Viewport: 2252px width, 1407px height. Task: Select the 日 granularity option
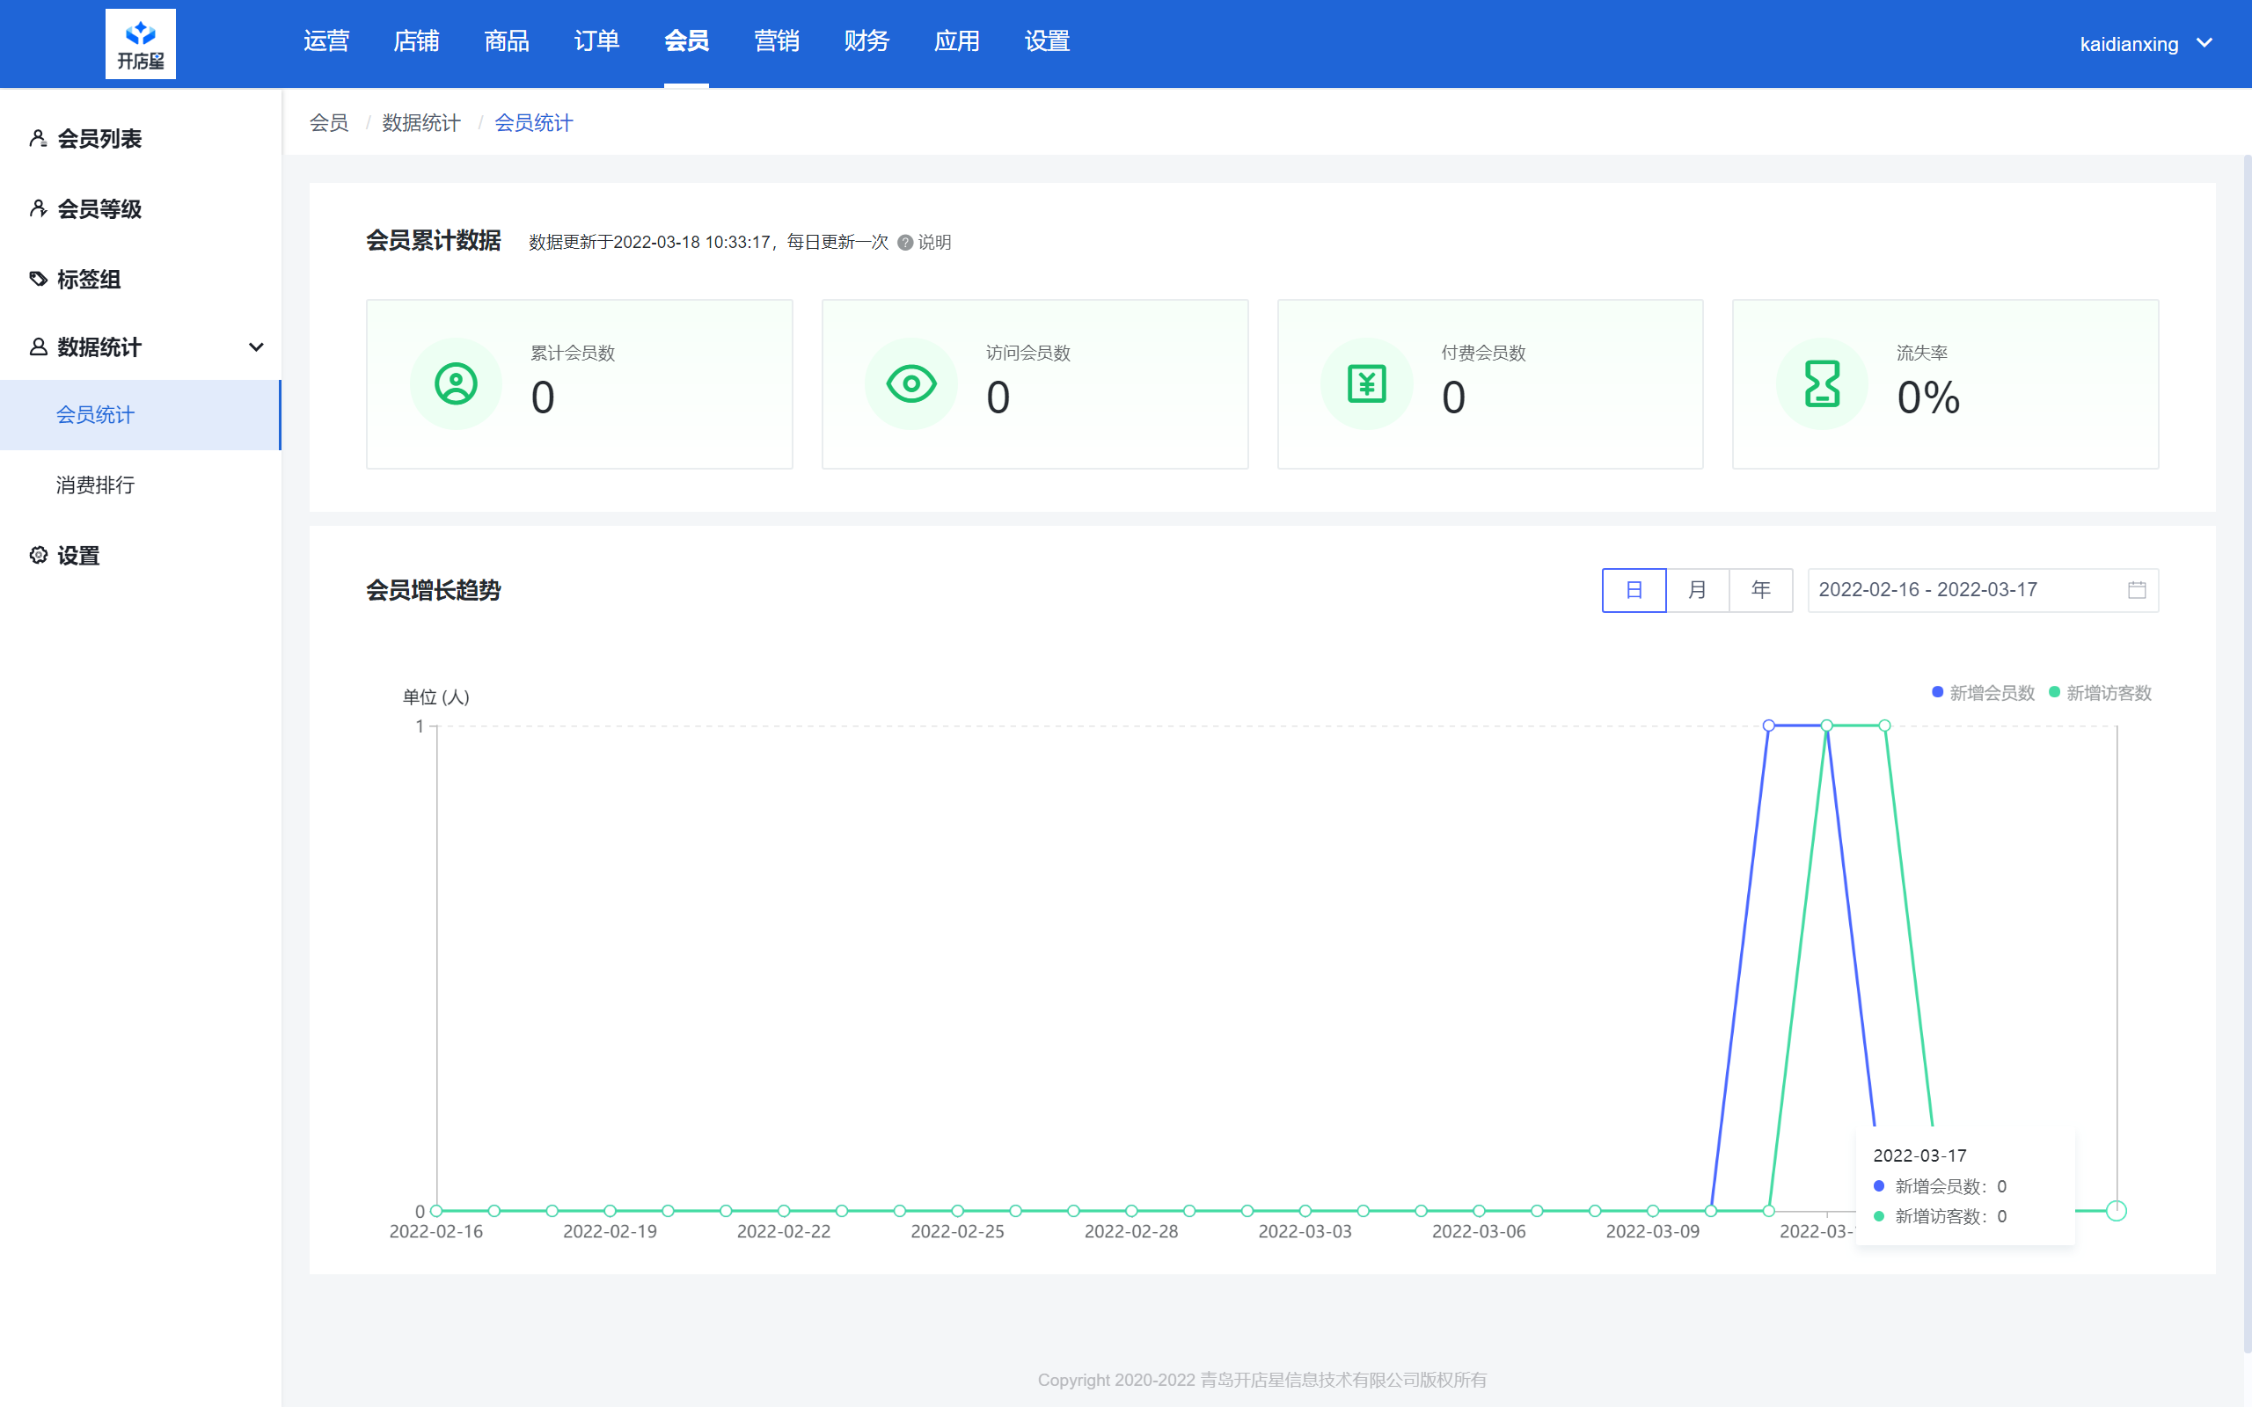click(1634, 590)
